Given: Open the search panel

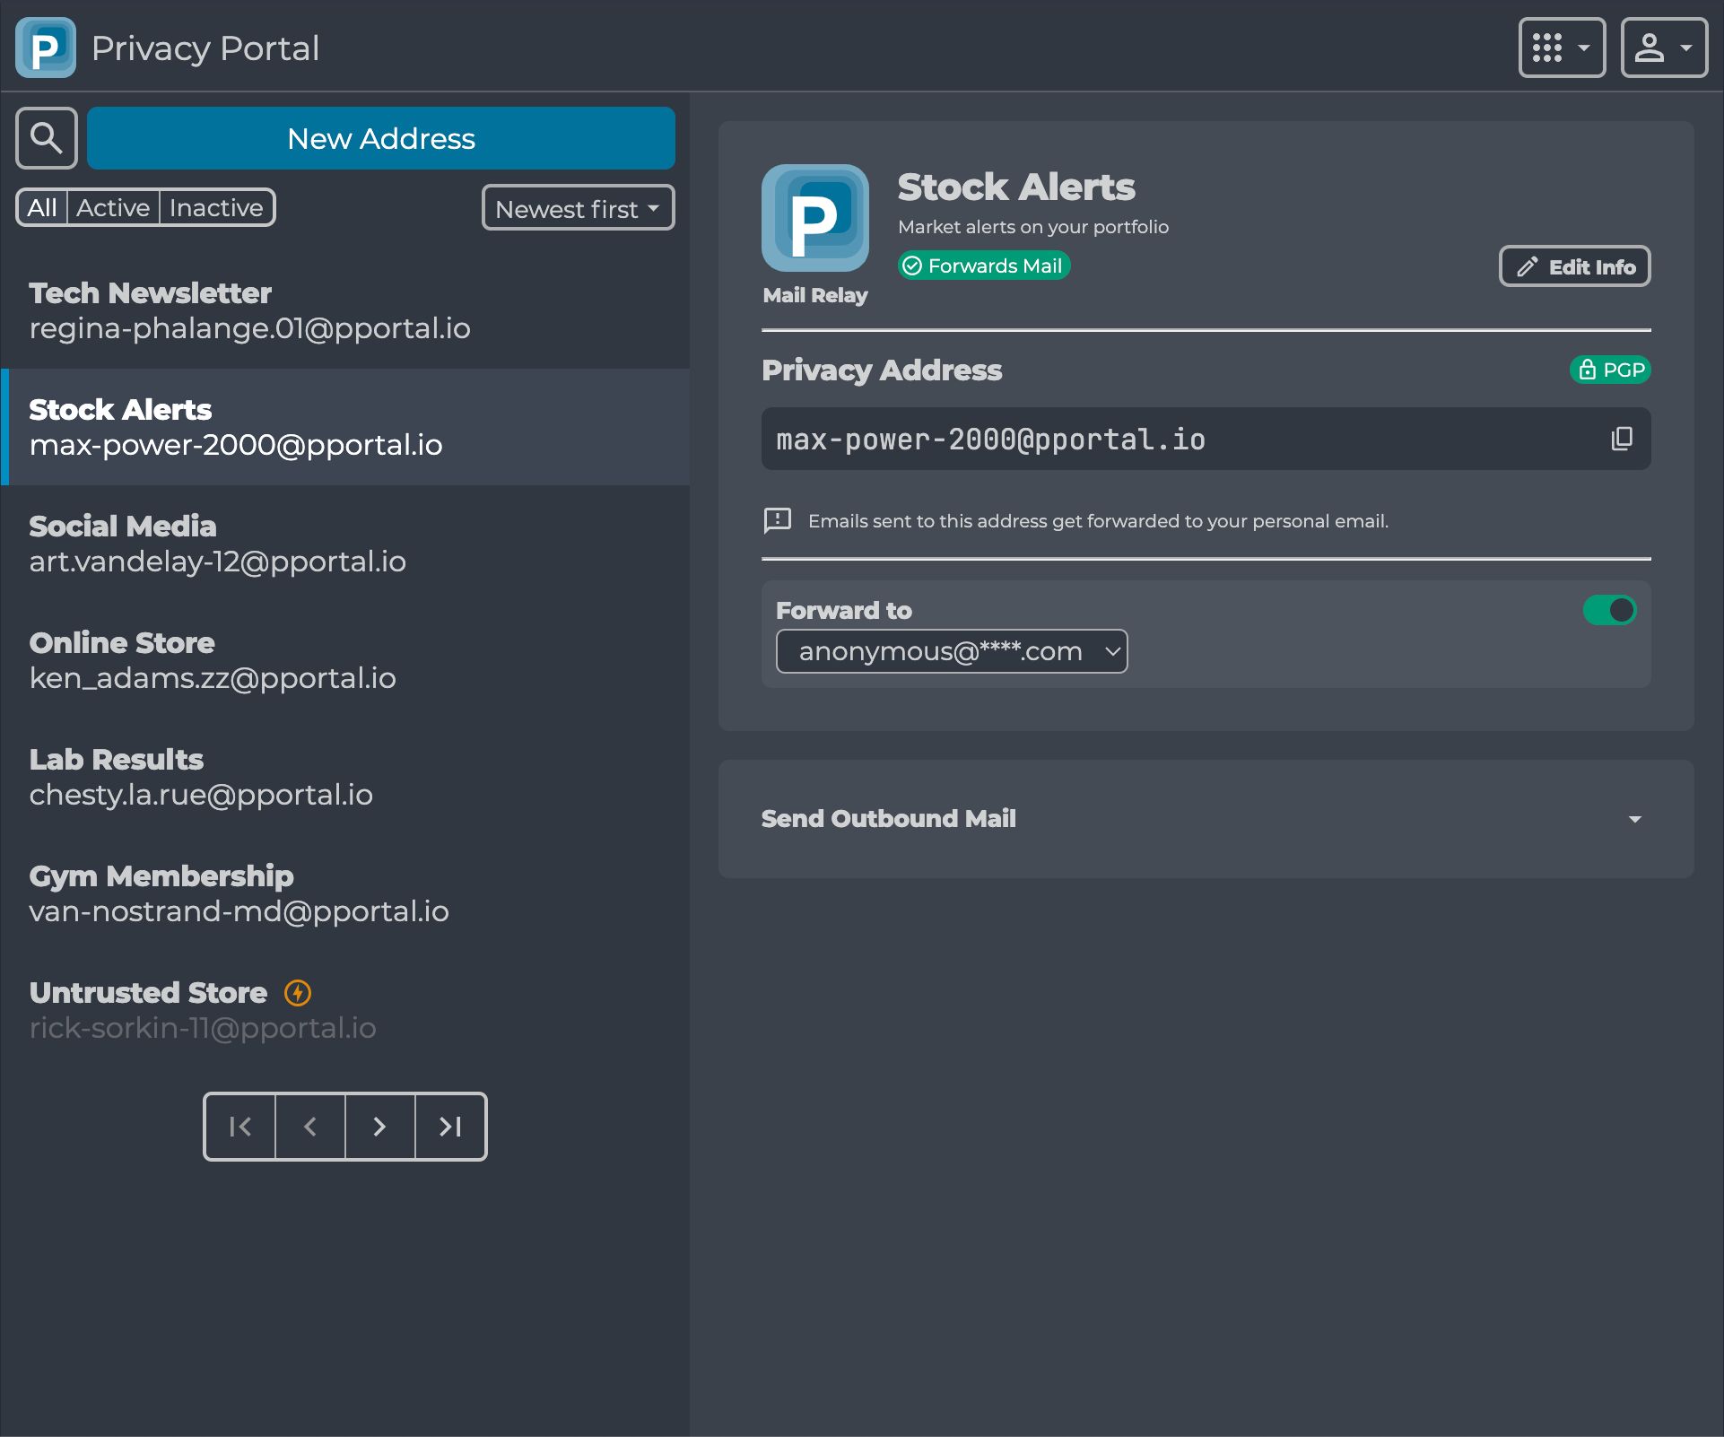Looking at the screenshot, I should (x=46, y=138).
